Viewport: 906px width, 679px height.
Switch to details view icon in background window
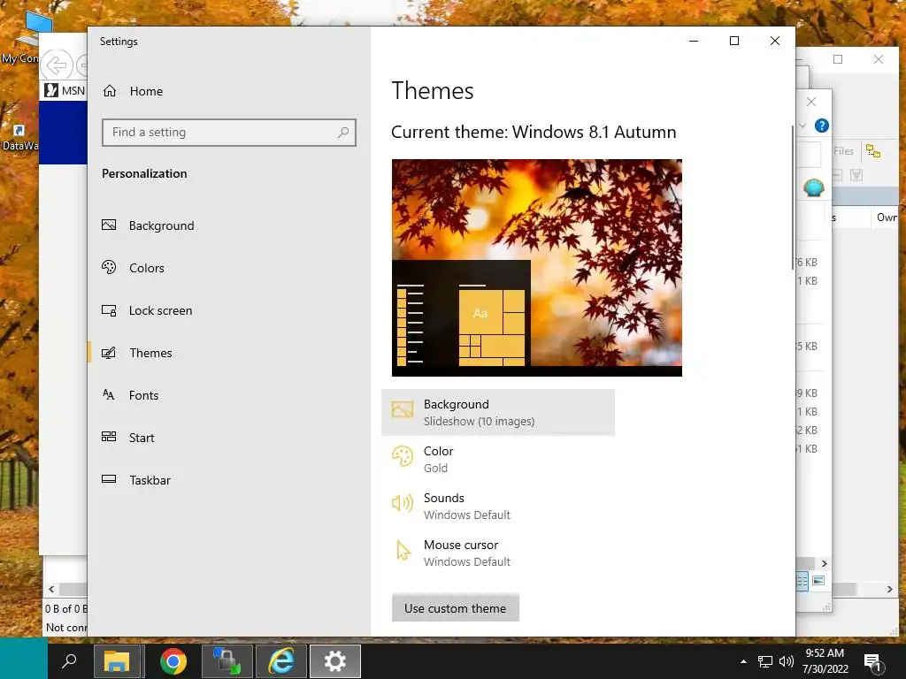tap(802, 581)
